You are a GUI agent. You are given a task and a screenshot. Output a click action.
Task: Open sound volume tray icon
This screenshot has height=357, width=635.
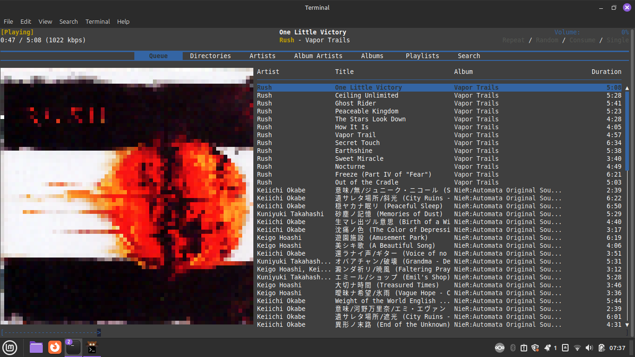589,348
